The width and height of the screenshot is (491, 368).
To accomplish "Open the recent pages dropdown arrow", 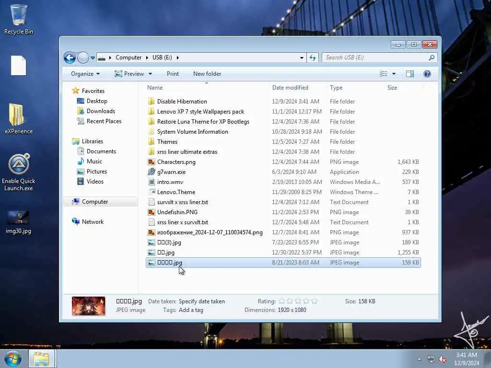I will tap(93, 58).
